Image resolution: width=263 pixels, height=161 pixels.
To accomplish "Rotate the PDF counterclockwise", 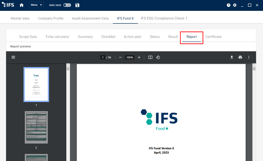I will [x=158, y=57].
